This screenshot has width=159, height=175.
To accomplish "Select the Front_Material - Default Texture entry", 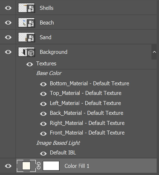I will point(87,133).
